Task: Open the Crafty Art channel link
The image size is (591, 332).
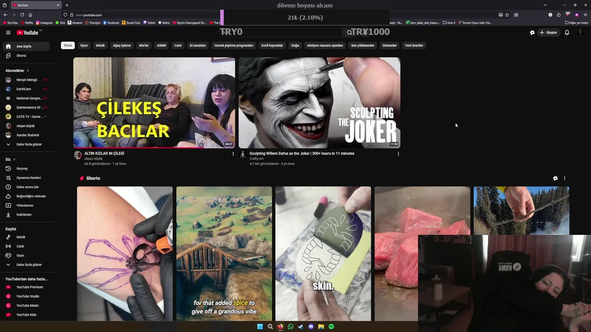Action: tap(256, 159)
